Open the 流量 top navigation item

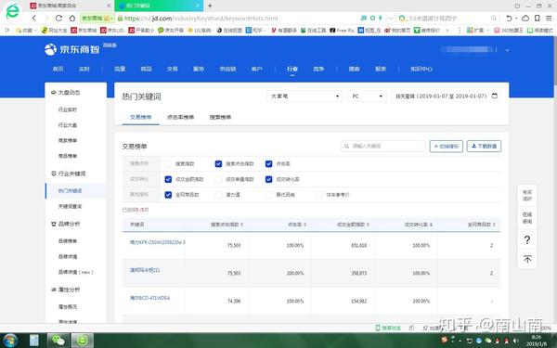point(120,69)
